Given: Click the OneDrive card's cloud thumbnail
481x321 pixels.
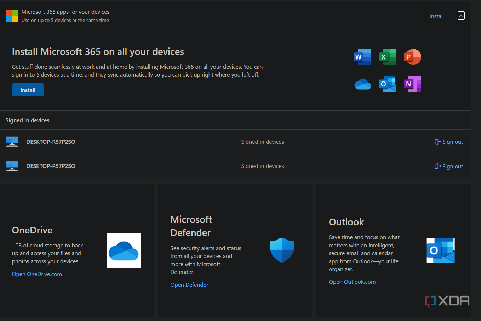Looking at the screenshot, I should (x=124, y=250).
